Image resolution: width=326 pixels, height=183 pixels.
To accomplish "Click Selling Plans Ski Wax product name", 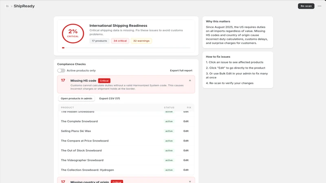I will point(76,131).
